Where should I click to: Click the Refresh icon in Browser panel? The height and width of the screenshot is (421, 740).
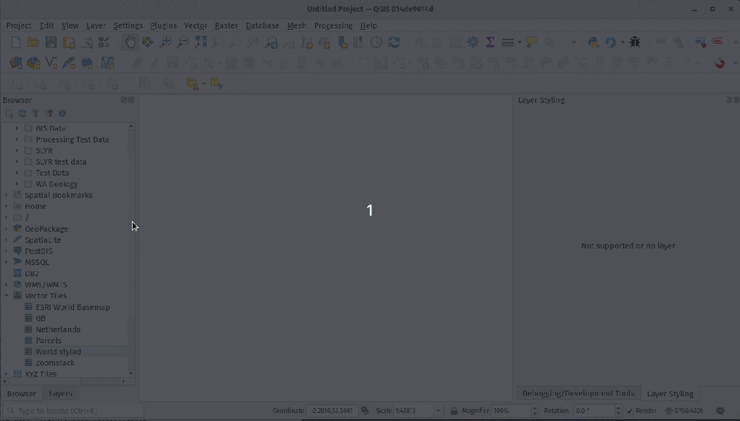click(22, 113)
